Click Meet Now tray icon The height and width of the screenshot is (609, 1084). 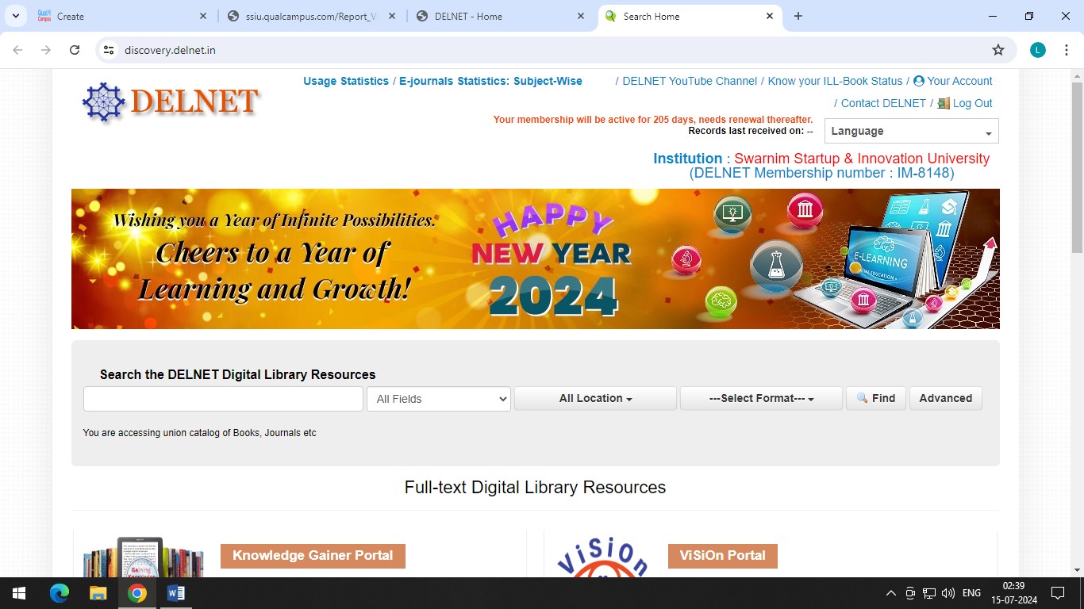(x=910, y=593)
